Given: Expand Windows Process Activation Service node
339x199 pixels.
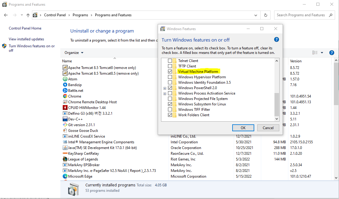Looking at the screenshot, I should click(165, 93).
